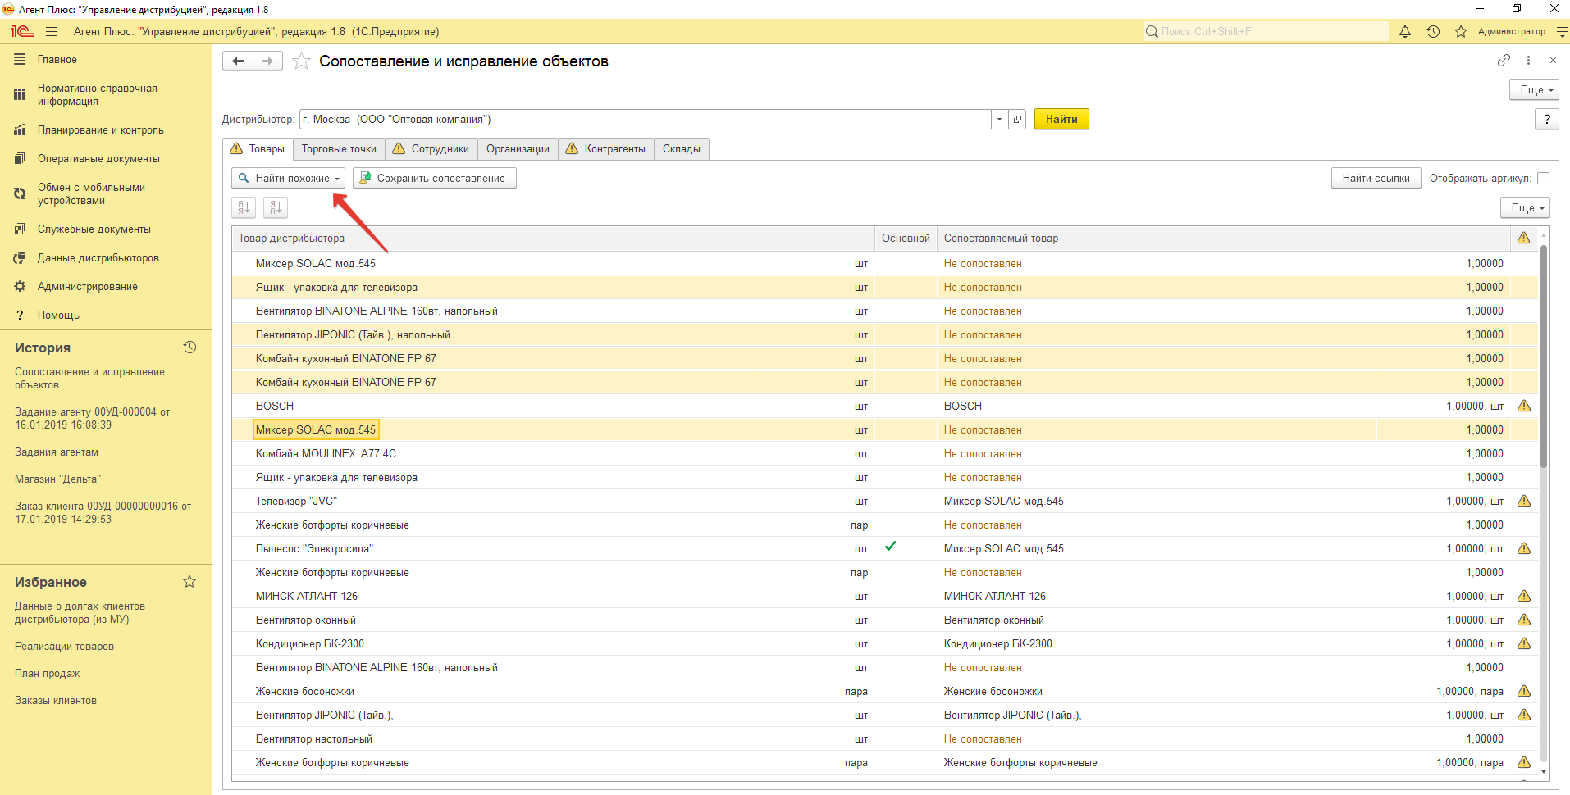Open Реализации товаров from favorites

pos(64,646)
